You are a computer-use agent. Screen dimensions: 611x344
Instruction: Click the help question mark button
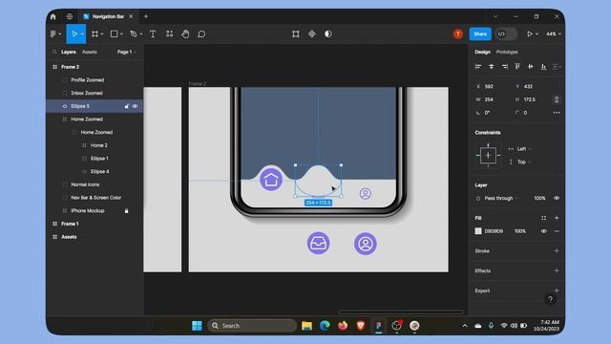tap(550, 299)
